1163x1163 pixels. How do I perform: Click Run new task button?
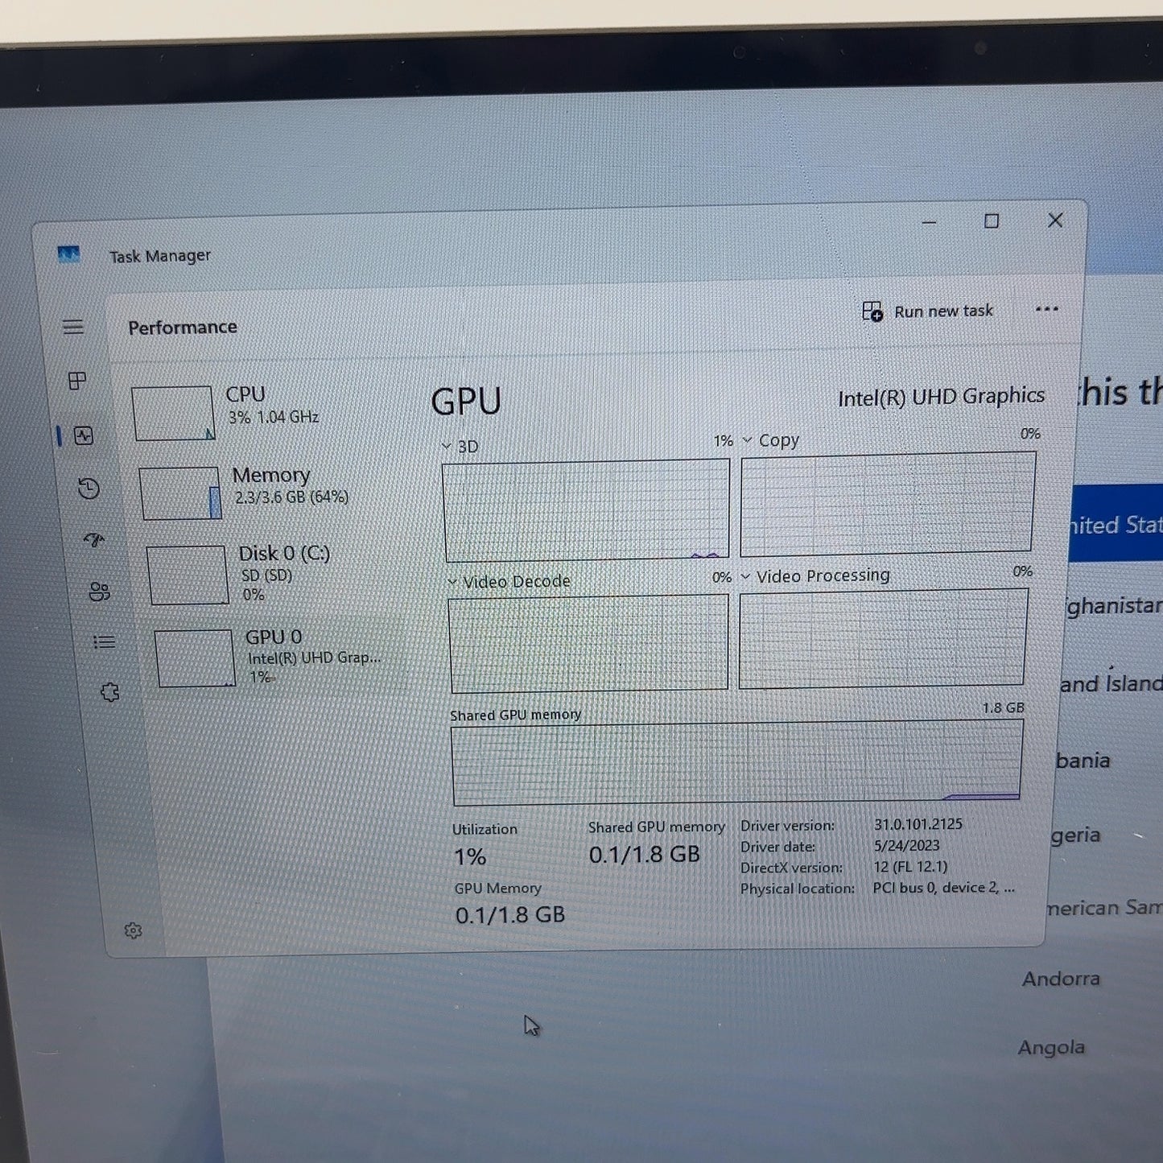pyautogui.click(x=927, y=311)
